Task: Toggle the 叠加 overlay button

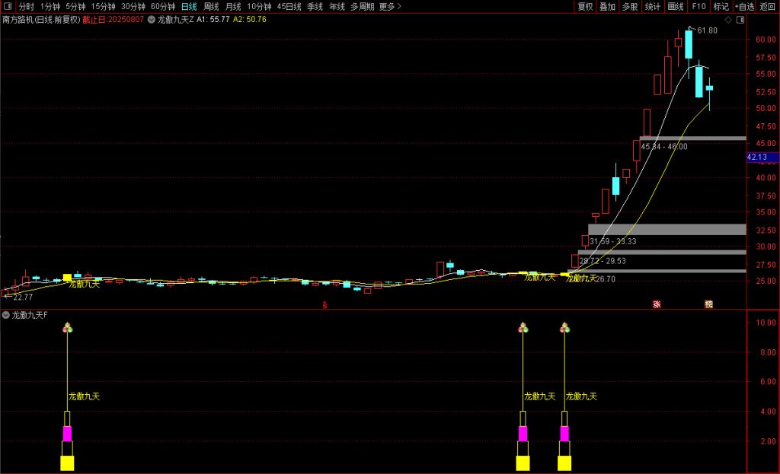Action: pyautogui.click(x=607, y=7)
